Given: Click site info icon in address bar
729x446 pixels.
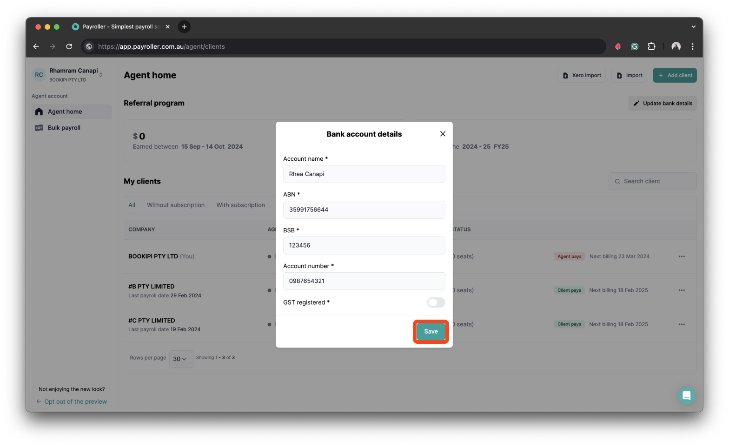Looking at the screenshot, I should click(x=89, y=46).
